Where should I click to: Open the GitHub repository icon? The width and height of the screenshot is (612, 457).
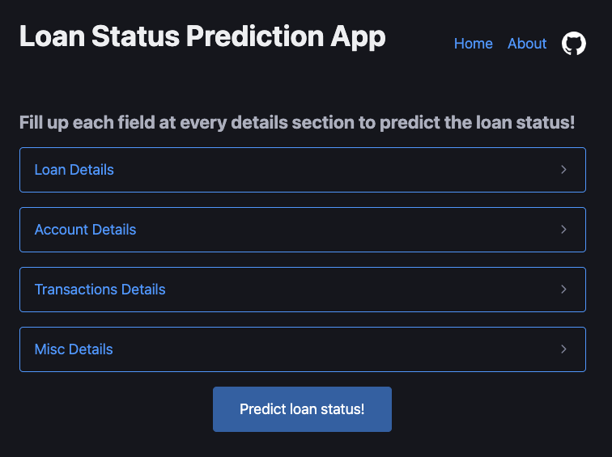point(573,44)
